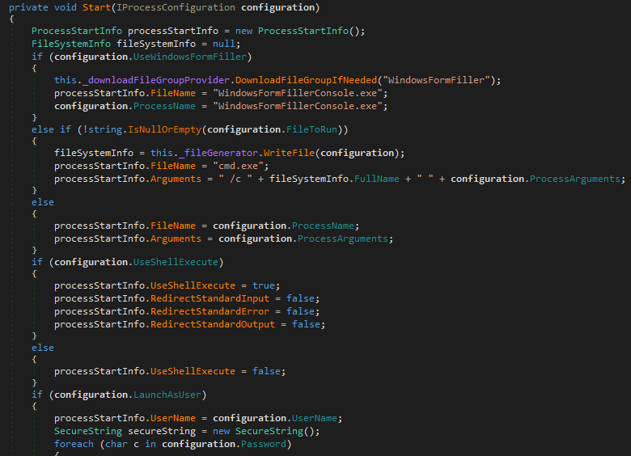
Task: Select the IProcessConfiguration parameter type
Action: pos(176,7)
